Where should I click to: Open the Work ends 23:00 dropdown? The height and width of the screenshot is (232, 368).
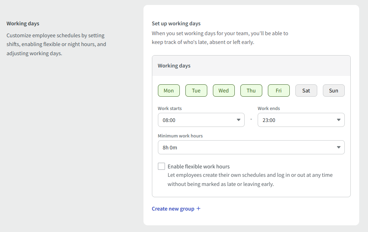(x=298, y=120)
